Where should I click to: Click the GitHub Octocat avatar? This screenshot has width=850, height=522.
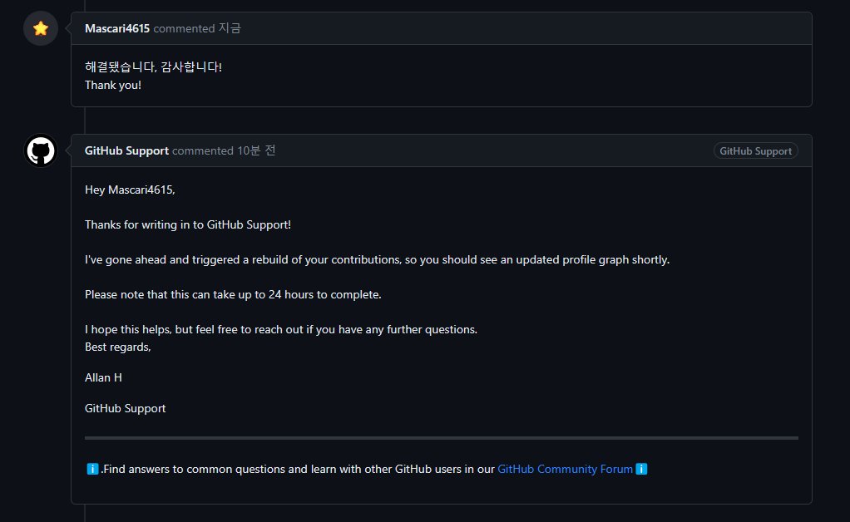tap(41, 150)
